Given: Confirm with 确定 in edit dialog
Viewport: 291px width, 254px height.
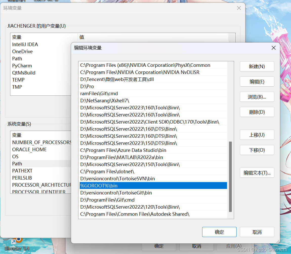Looking at the screenshot, I should 219,232.
